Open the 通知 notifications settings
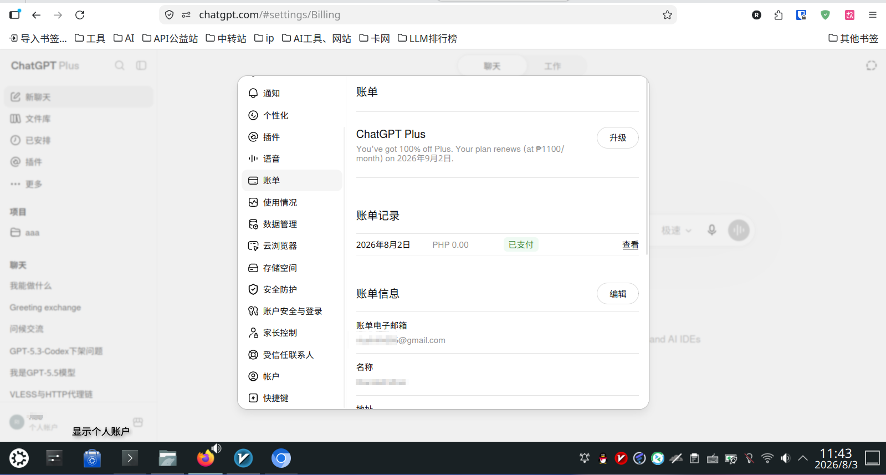The width and height of the screenshot is (886, 475). pos(292,93)
